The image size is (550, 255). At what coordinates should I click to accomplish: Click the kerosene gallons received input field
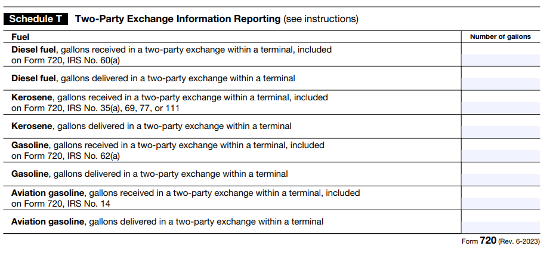[x=500, y=107]
